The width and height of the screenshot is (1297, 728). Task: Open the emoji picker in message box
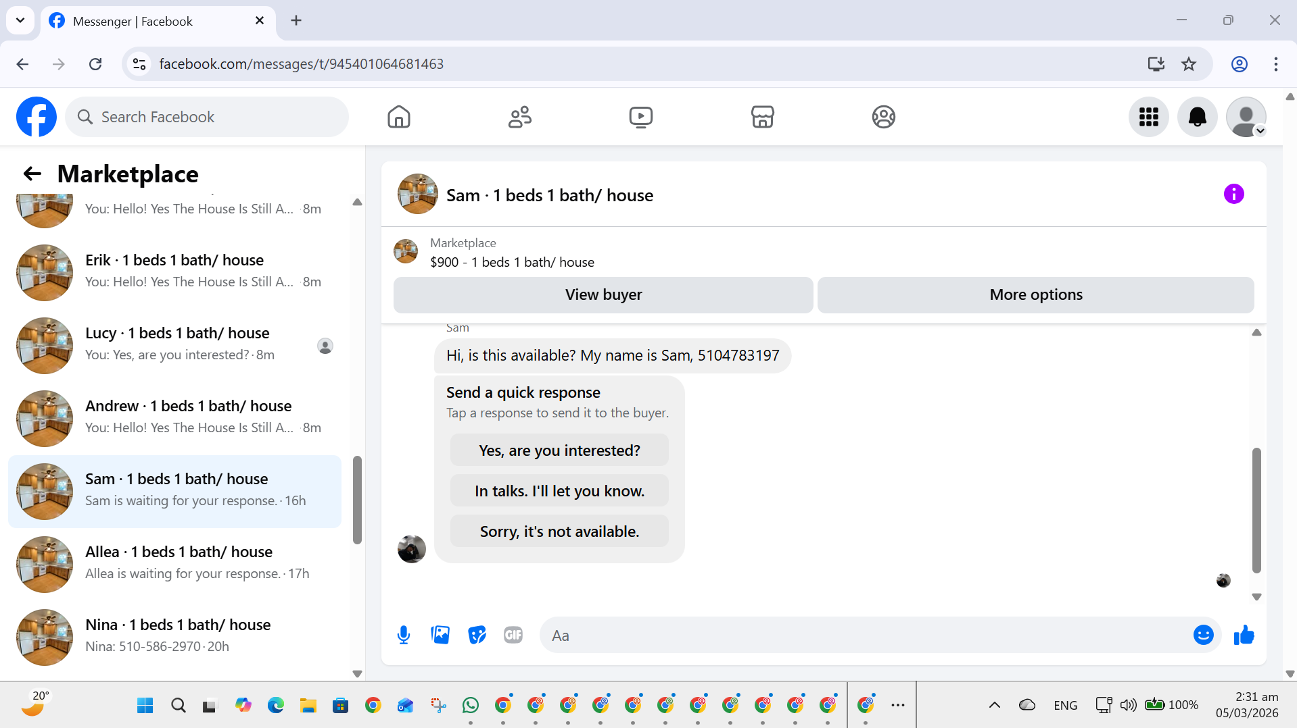point(1203,635)
